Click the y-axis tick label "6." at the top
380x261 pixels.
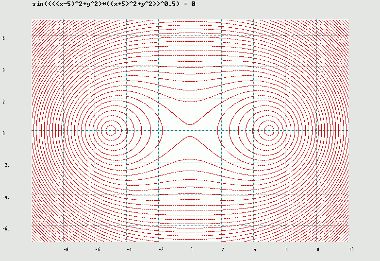[4, 38]
